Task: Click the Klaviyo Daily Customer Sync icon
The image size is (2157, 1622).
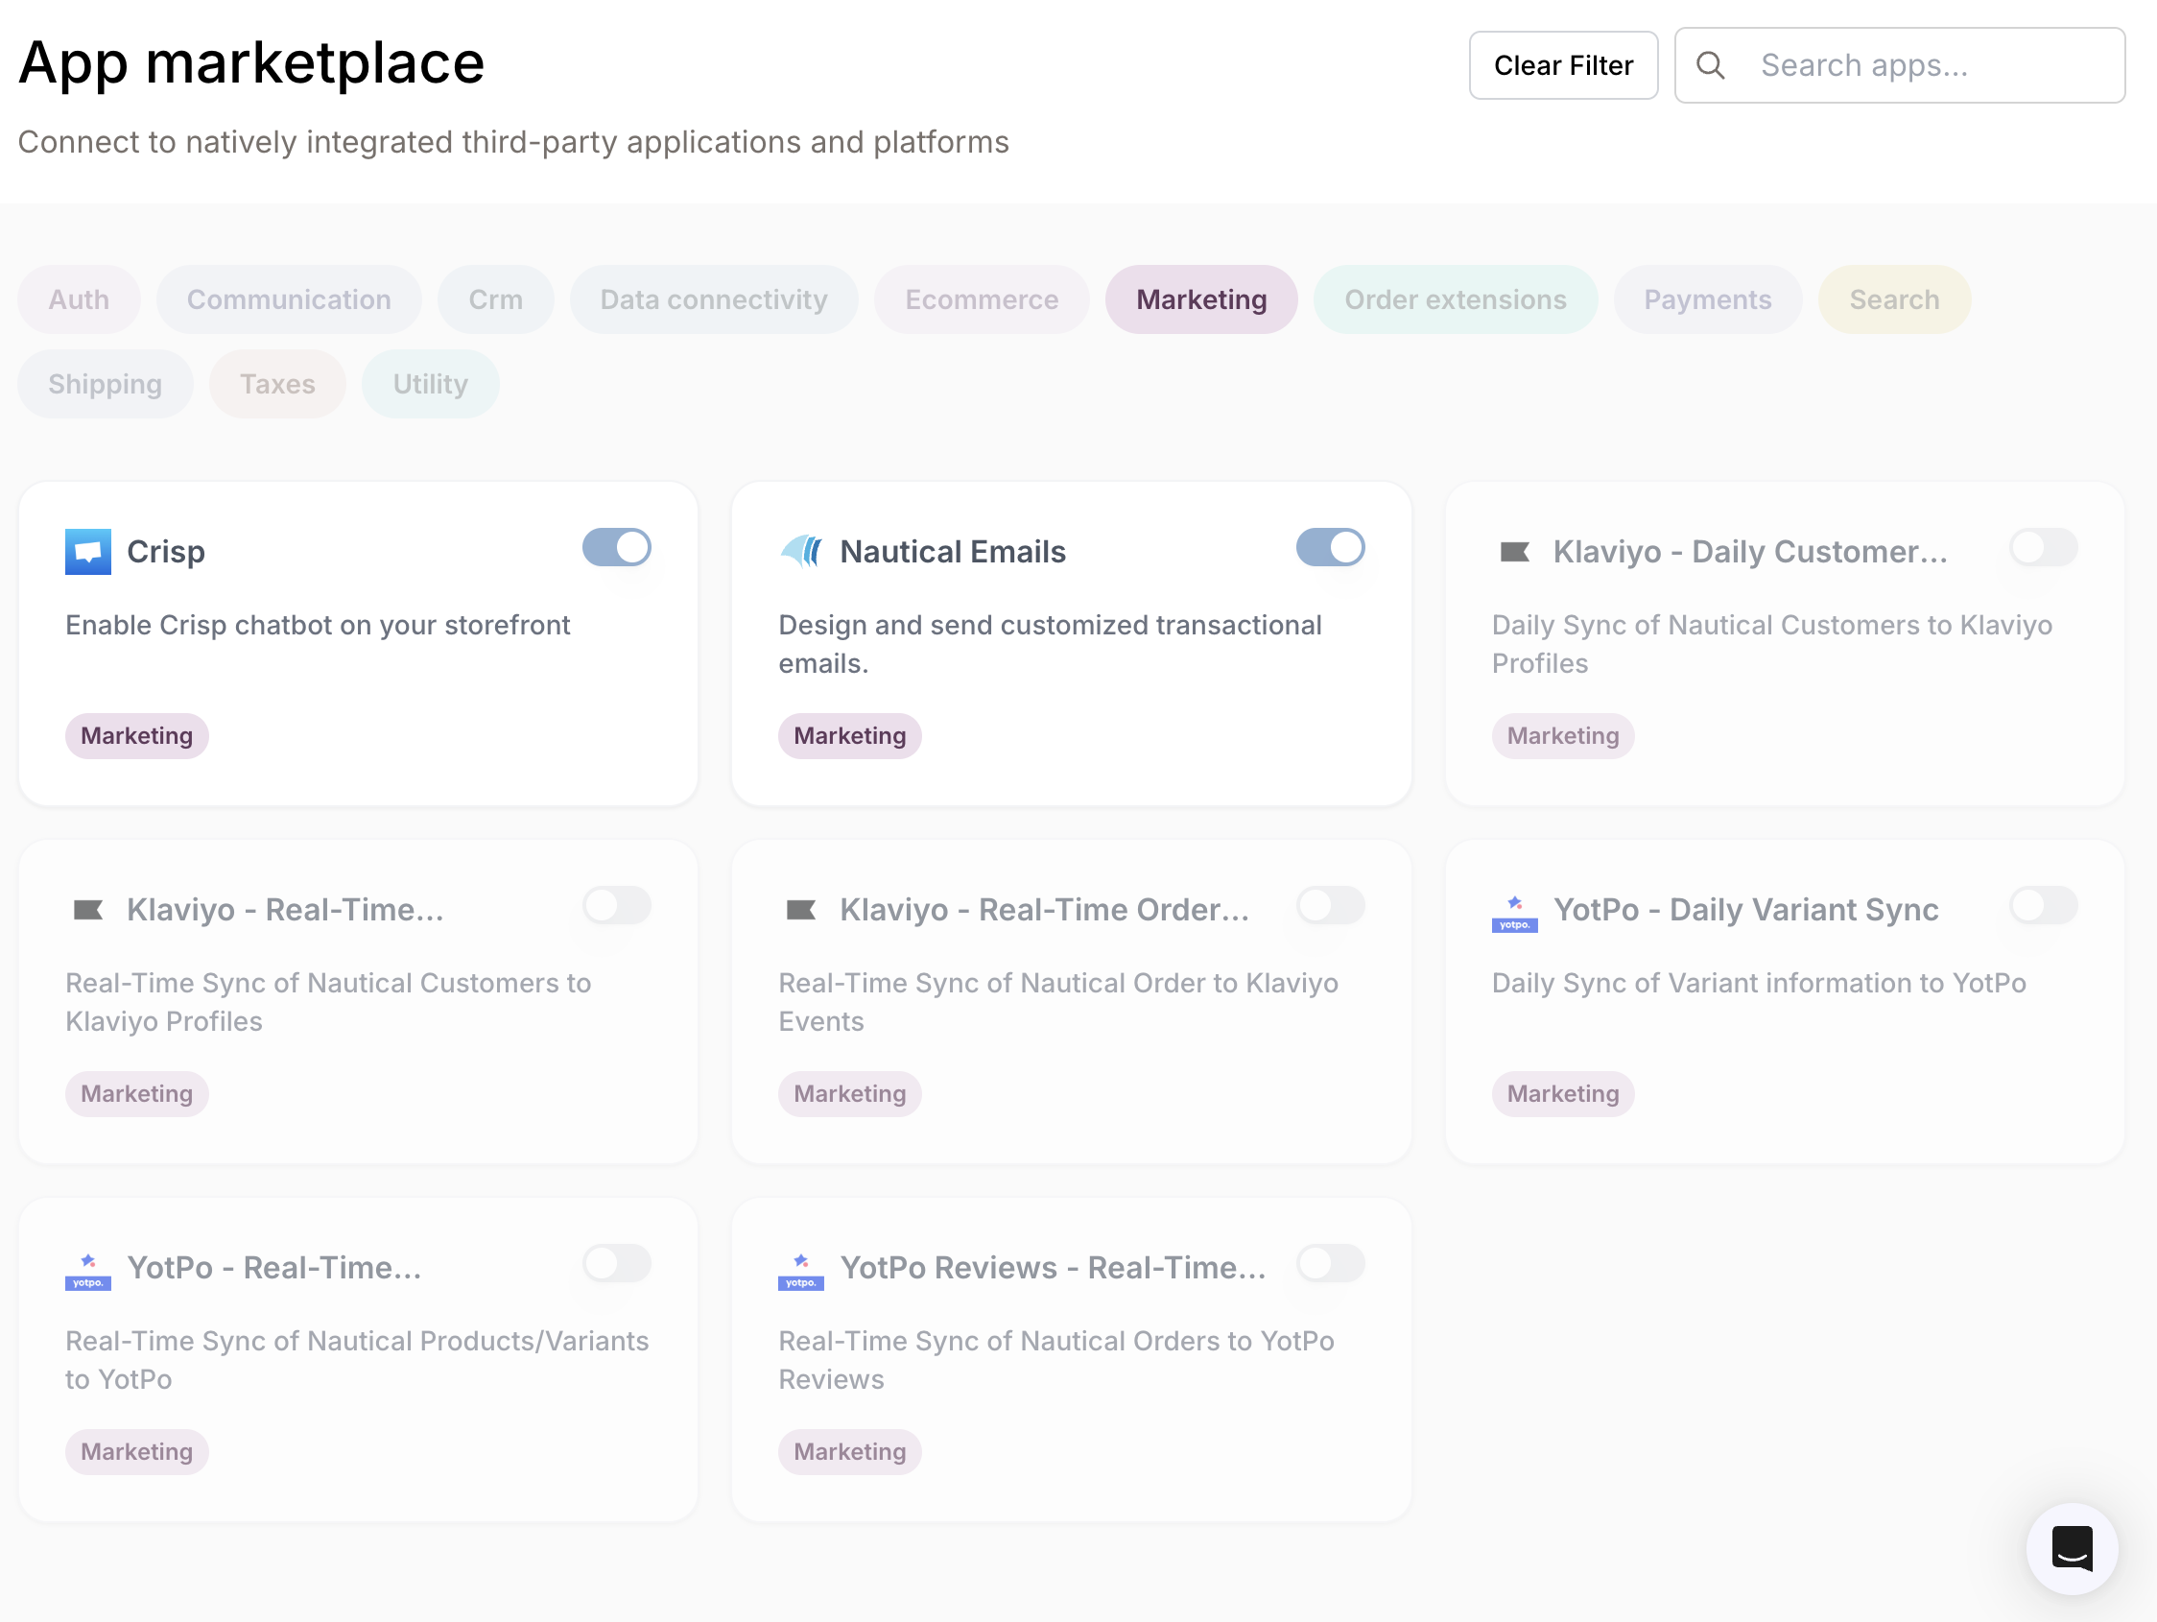Action: [1514, 550]
